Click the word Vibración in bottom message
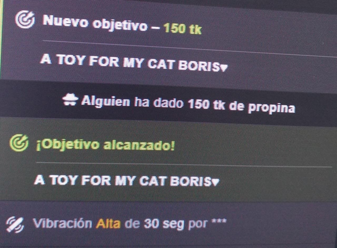337x248 pixels. click(62, 223)
